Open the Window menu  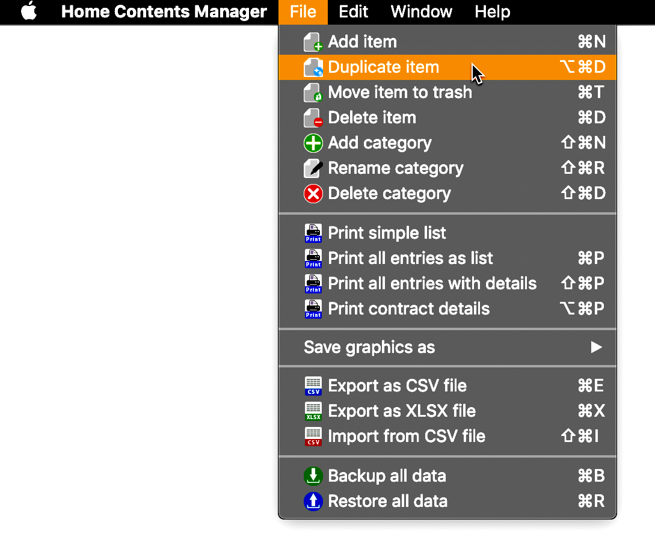(421, 11)
